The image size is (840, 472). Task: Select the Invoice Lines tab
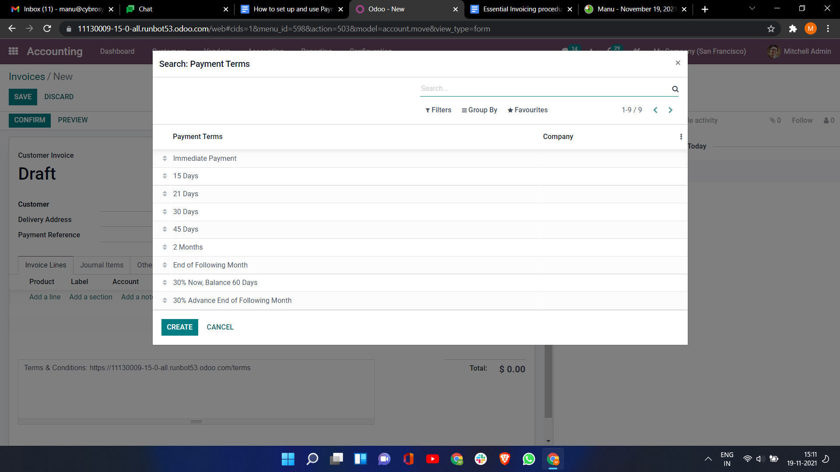click(x=45, y=265)
